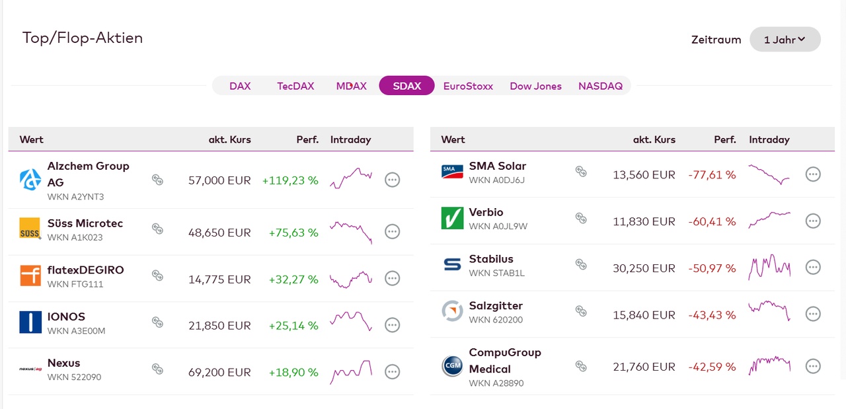Open more options for Nexus

393,372
